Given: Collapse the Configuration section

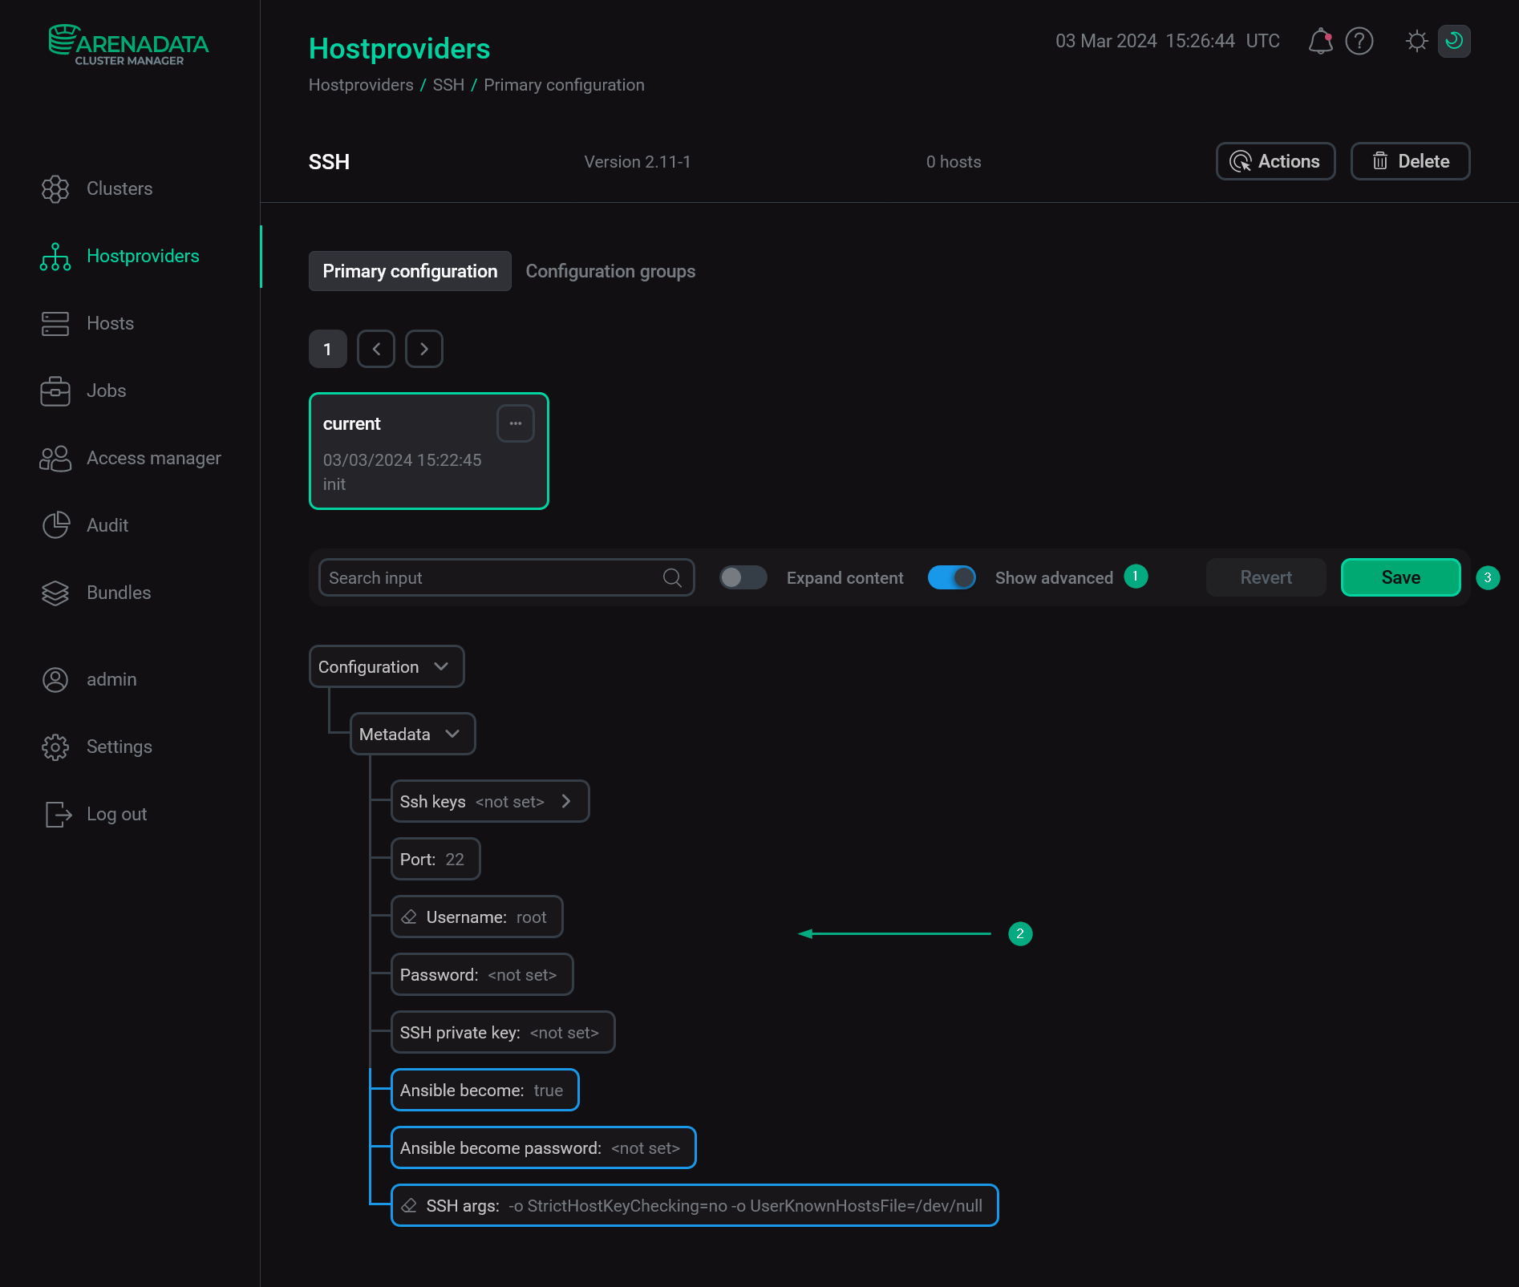Looking at the screenshot, I should (441, 666).
